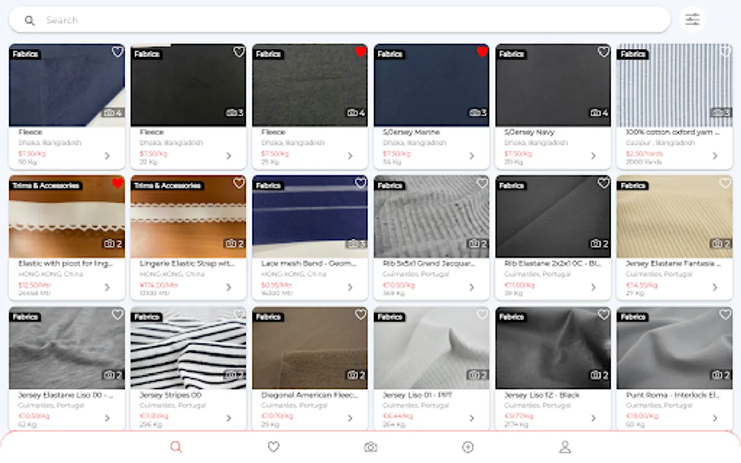Image resolution: width=741 pixels, height=463 pixels.
Task: Expand S/Jersey Marine details via chevron
Action: coord(472,155)
